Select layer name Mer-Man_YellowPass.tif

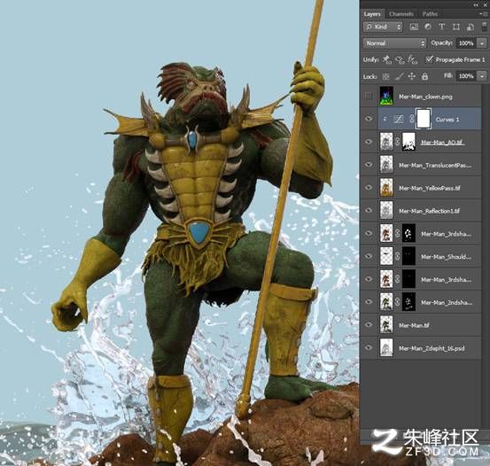pyautogui.click(x=430, y=188)
